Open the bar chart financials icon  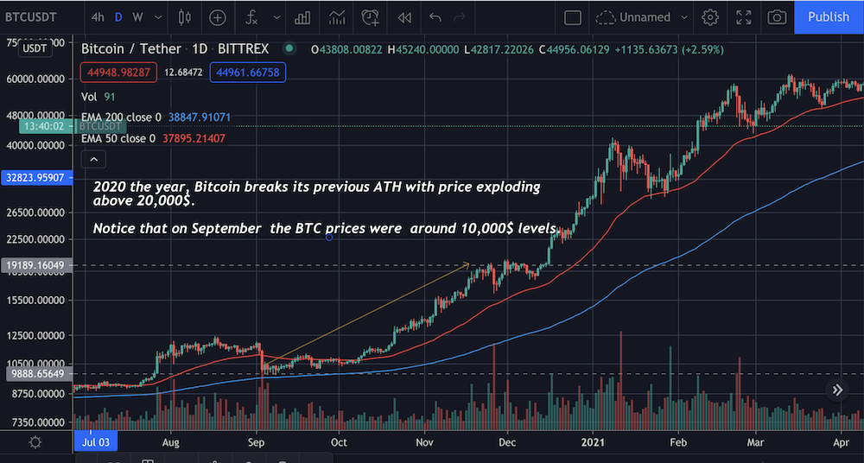point(302,17)
